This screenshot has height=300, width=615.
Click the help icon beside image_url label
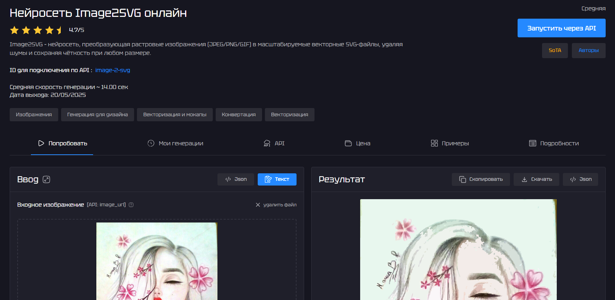tap(131, 205)
